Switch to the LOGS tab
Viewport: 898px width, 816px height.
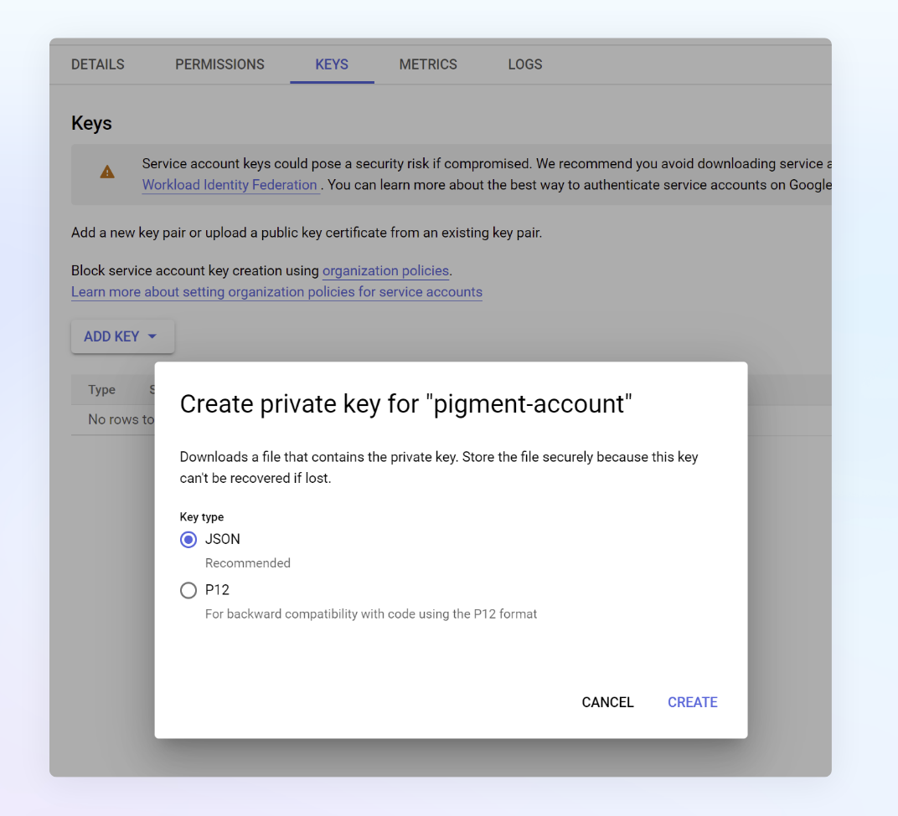(x=525, y=64)
